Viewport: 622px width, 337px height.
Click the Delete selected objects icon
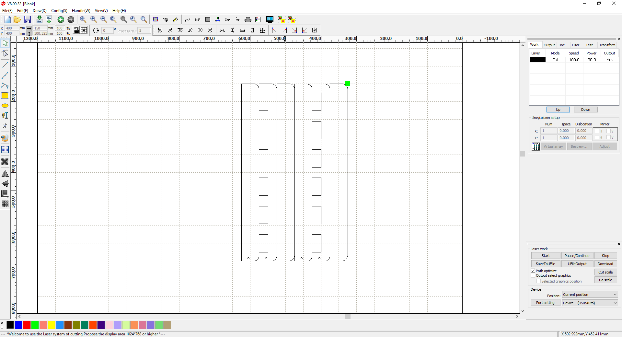(x=5, y=162)
